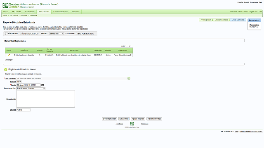Click the Estatus column header
The height and width of the screenshot is (148, 264).
108,50
